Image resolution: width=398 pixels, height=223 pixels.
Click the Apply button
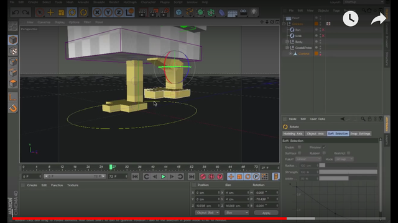point(266,213)
